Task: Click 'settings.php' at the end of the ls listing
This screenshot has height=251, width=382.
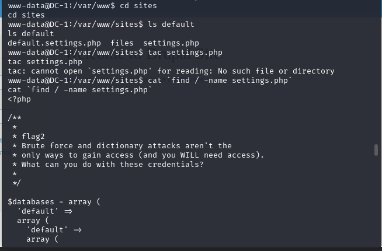Action: pyautogui.click(x=171, y=43)
